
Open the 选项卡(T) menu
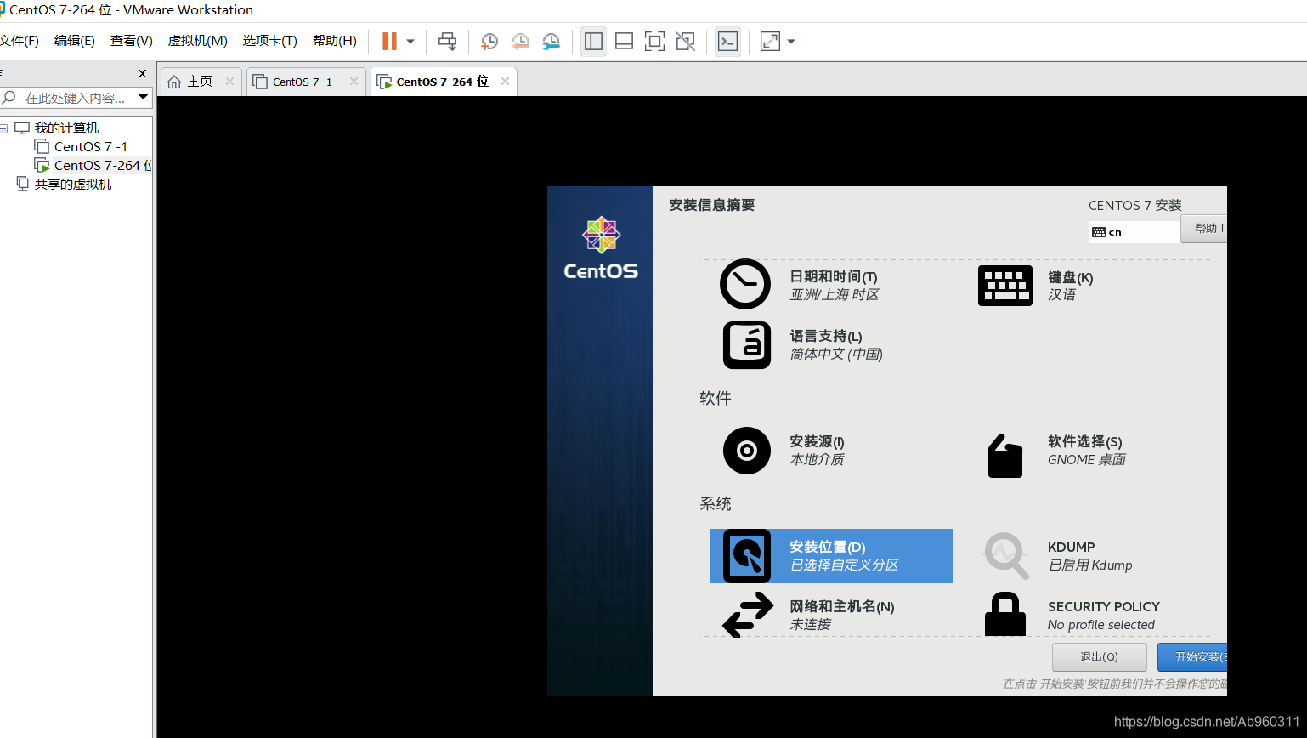tap(269, 41)
